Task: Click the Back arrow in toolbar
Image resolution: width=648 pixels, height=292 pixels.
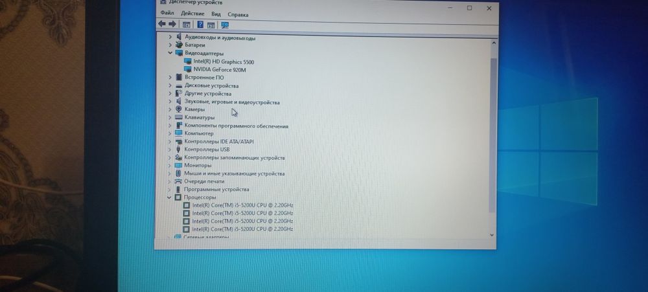Action: (161, 25)
